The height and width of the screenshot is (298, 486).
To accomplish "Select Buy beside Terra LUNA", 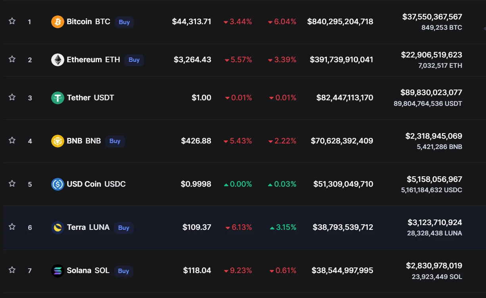I will click(124, 228).
